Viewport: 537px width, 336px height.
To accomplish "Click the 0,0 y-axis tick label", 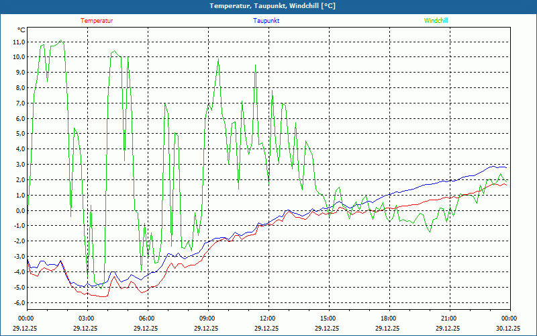I will (19, 211).
